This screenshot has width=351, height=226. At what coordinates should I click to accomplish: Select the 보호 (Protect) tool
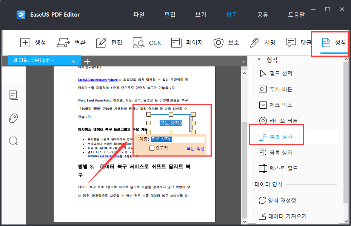click(226, 43)
